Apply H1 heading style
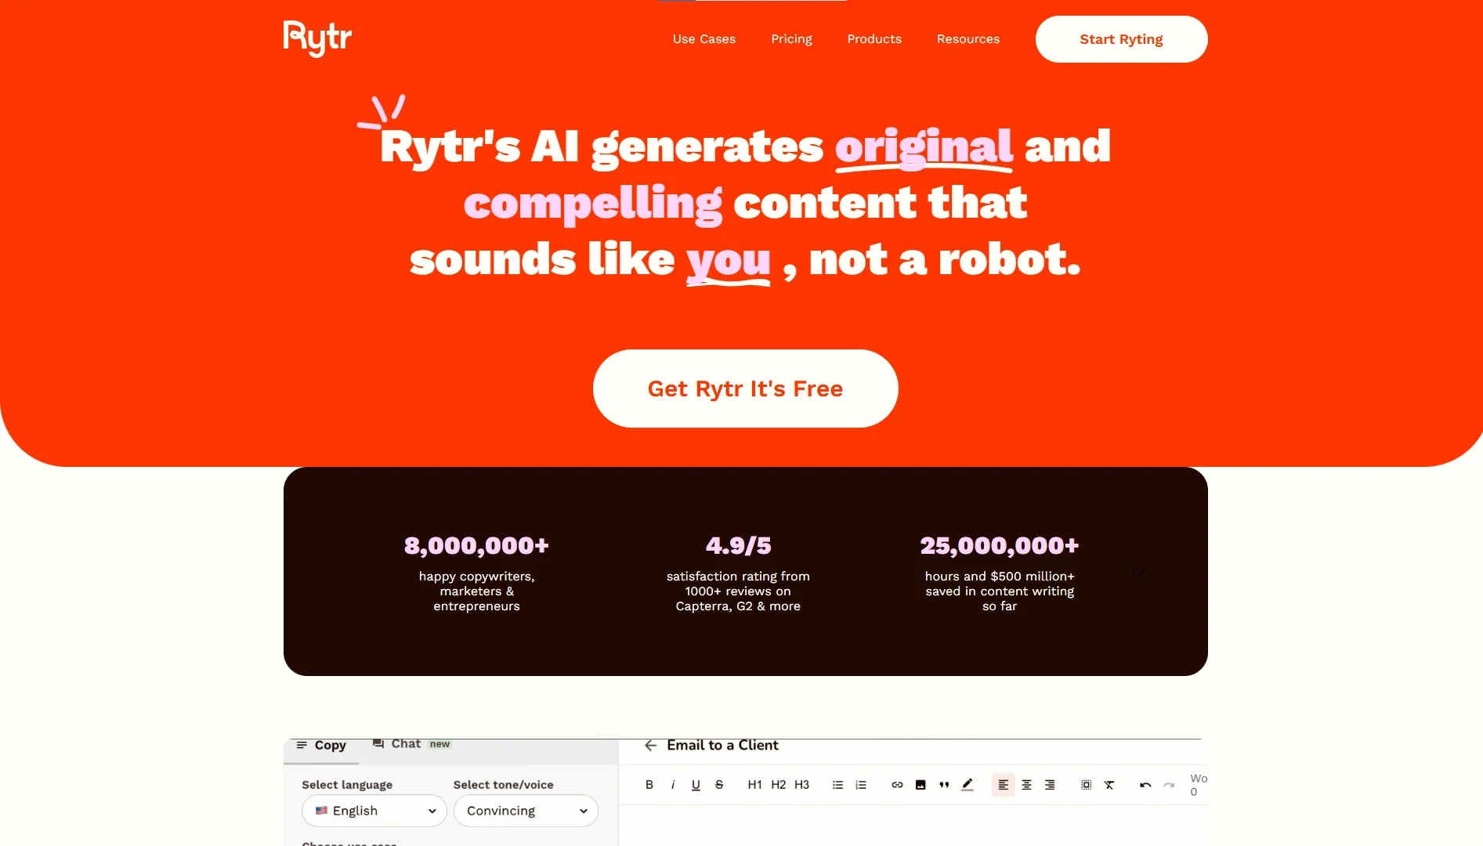The image size is (1483, 846). pos(754,785)
